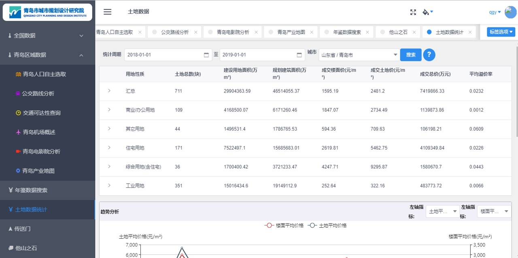
Task: Click the Qingdao planning institute logo
Action: pos(48,12)
